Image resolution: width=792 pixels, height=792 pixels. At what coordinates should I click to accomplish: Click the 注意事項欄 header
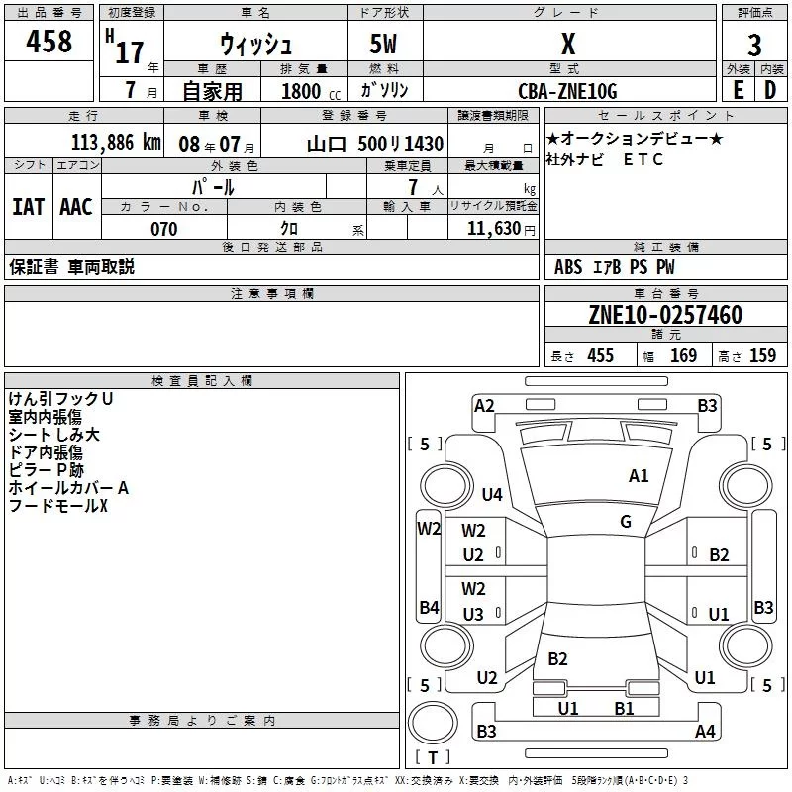(272, 293)
